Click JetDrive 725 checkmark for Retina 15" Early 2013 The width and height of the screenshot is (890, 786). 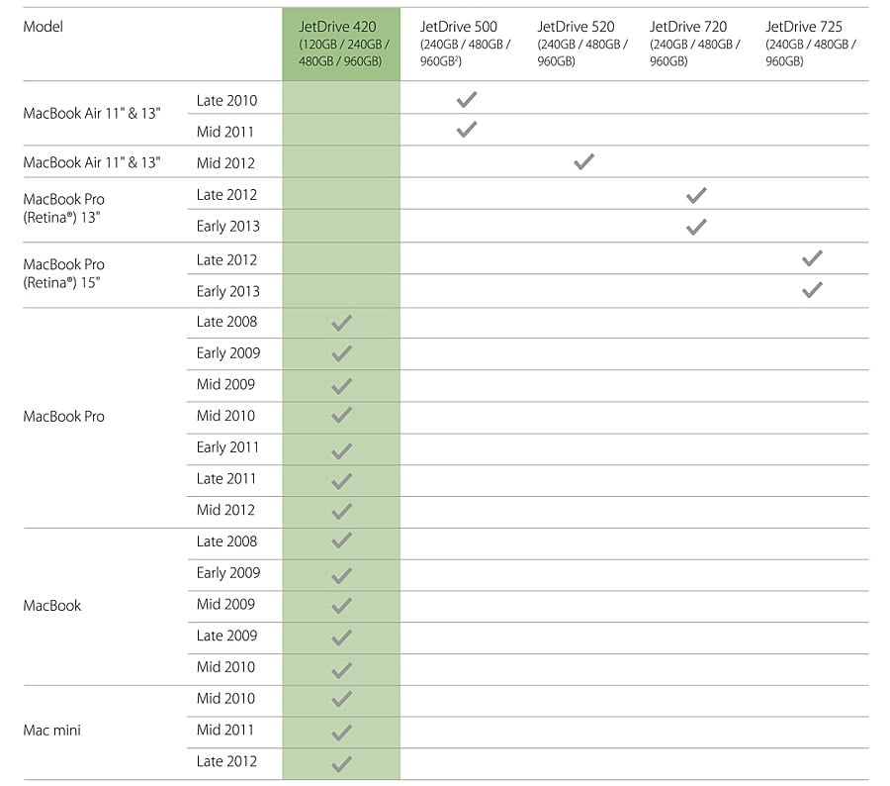tap(813, 290)
